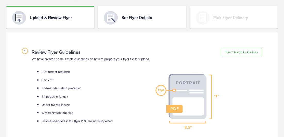Click the links not supported bullet text
The width and height of the screenshot is (284, 137).
pos(77,121)
